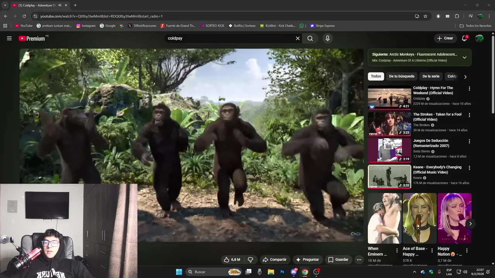Viewport: 495px width, 278px height.
Task: Dislike the video with thumbs down
Action: [x=250, y=259]
